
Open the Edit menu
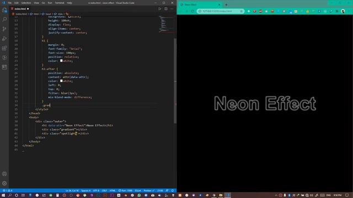click(17, 3)
